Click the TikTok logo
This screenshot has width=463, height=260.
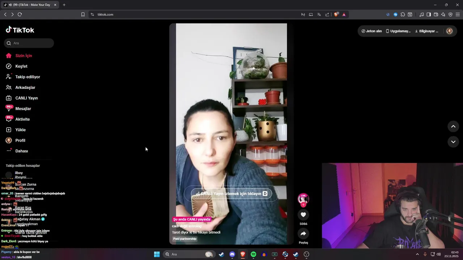20,30
